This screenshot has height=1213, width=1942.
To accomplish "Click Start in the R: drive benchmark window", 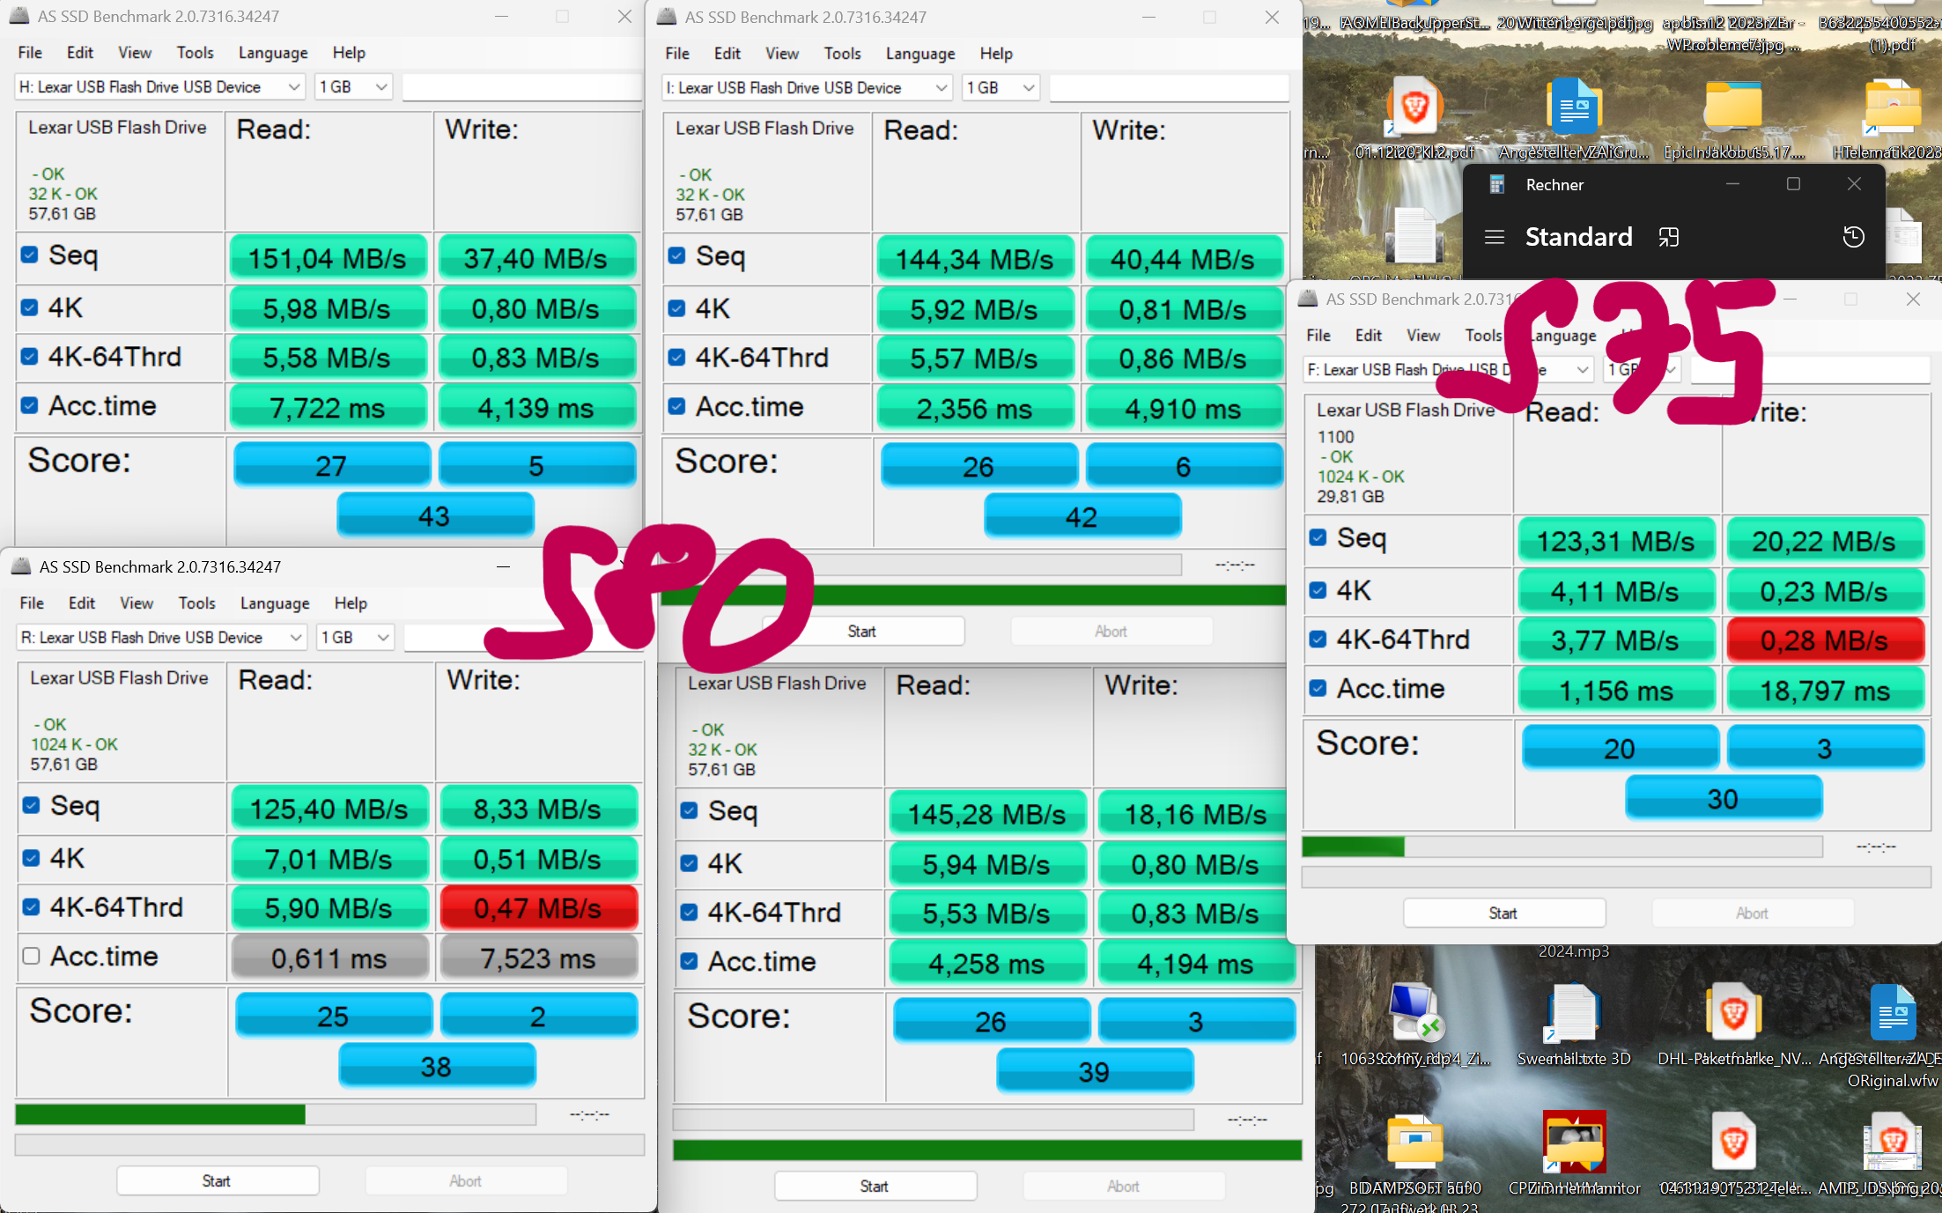I will tap(217, 1181).
